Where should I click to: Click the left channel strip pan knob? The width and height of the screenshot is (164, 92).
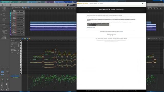point(2,79)
